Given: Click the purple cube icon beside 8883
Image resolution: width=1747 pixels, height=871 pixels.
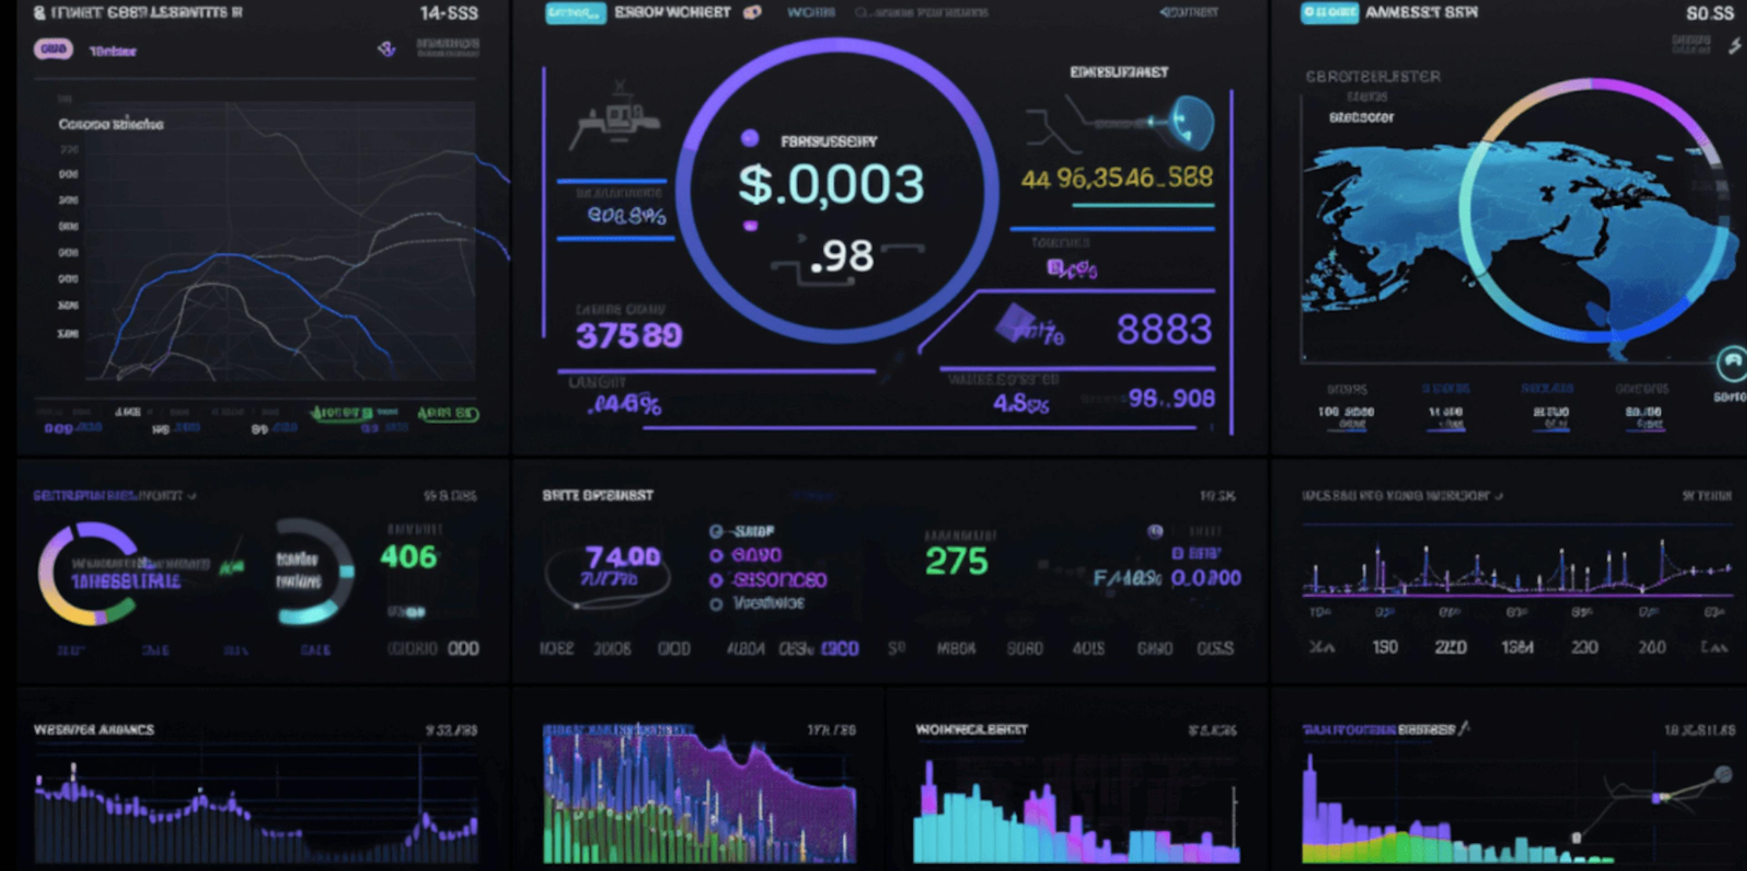Looking at the screenshot, I should pyautogui.click(x=1015, y=322).
